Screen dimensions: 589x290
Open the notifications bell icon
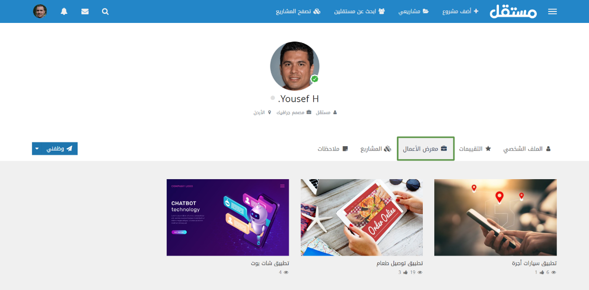64,11
